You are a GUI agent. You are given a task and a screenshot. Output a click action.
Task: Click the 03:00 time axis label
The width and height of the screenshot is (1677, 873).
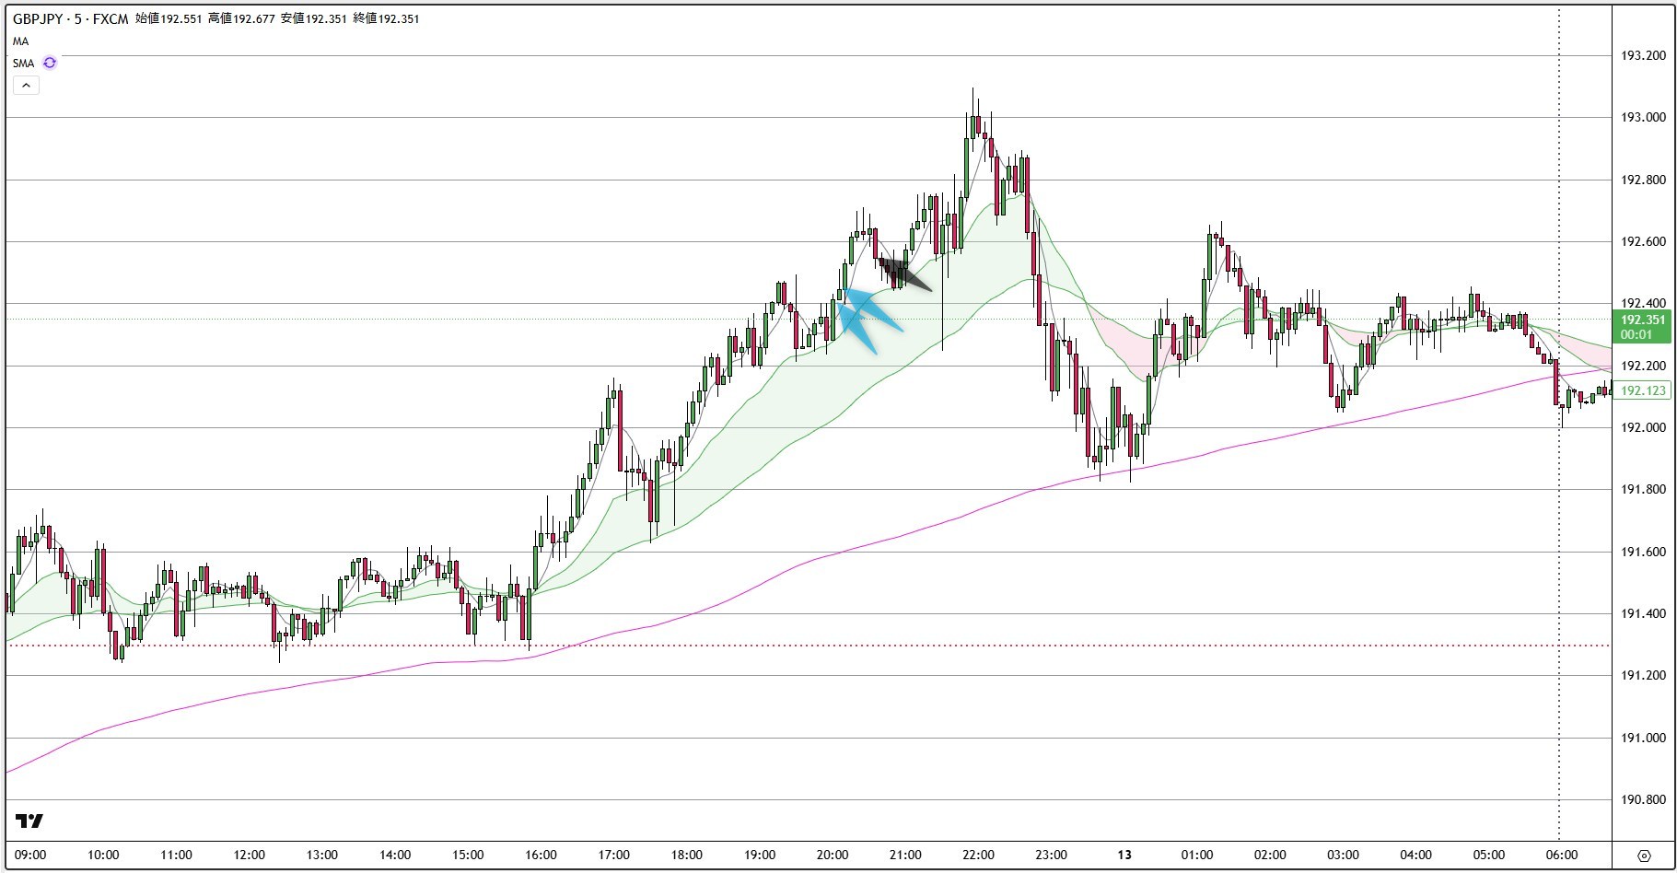(x=1343, y=855)
